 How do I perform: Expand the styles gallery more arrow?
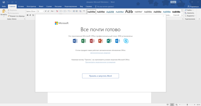click(x=182, y=16)
